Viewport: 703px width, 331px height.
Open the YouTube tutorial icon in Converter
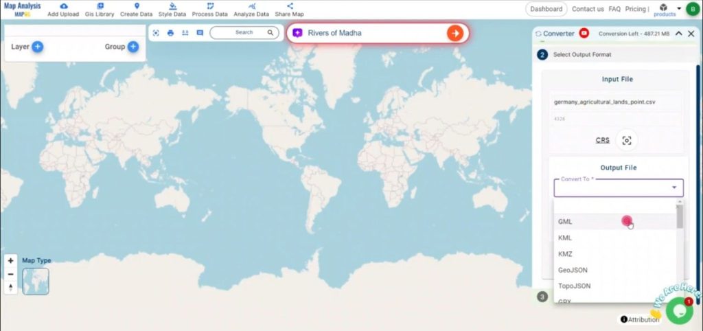tap(584, 33)
